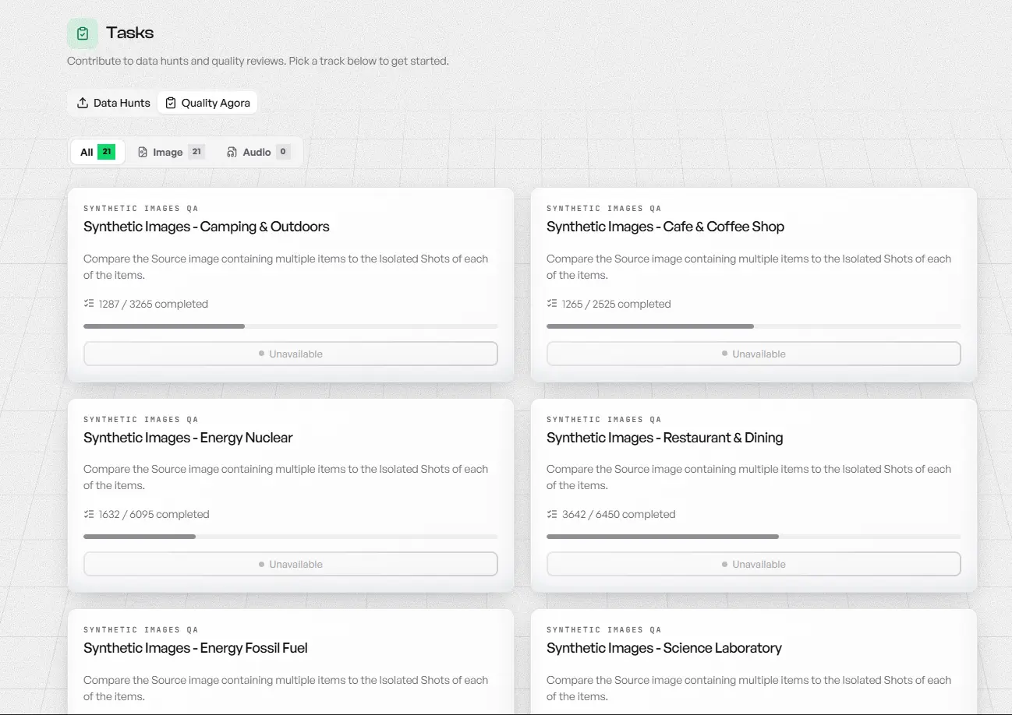Click the description text on Energy Nuclear card
Image resolution: width=1012 pixels, height=715 pixels.
(286, 477)
